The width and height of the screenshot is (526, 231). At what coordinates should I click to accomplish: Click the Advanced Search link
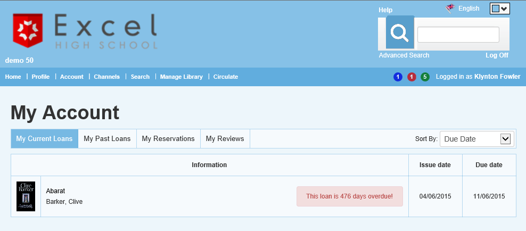[x=404, y=55]
